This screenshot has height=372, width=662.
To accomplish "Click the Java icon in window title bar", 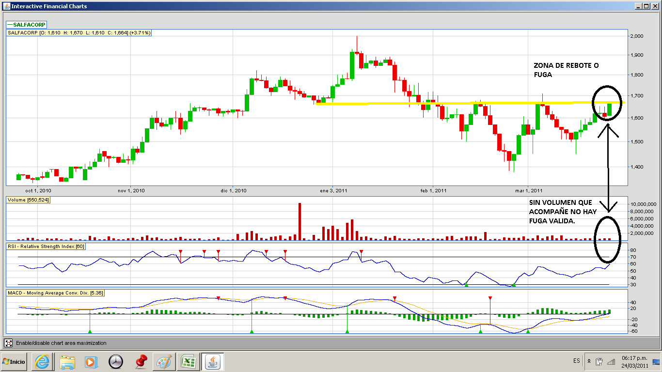I will tap(6, 6).
